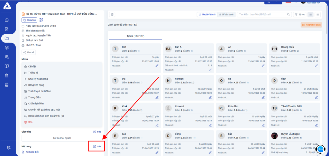
Task: Select the detailed list view toggle
Action: (x=311, y=14)
